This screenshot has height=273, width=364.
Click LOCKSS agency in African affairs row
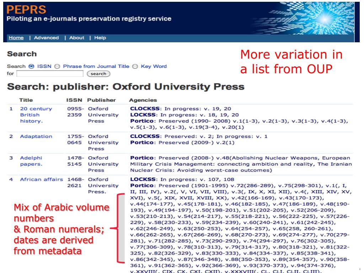pyautogui.click(x=143, y=180)
